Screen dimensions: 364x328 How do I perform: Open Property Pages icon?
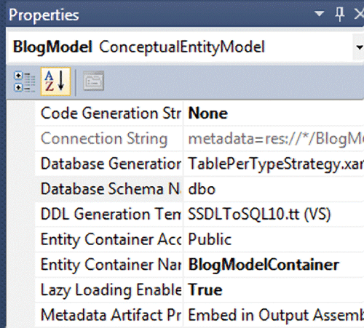point(94,81)
